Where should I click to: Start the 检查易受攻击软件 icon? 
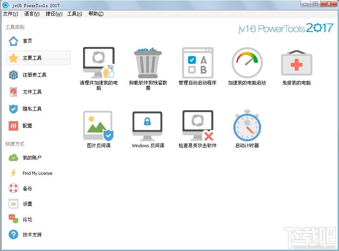pos(198,126)
